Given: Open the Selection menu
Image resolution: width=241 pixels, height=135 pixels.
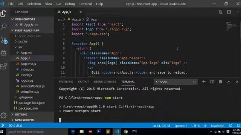Looking at the screenshot, I should pos(34,4).
